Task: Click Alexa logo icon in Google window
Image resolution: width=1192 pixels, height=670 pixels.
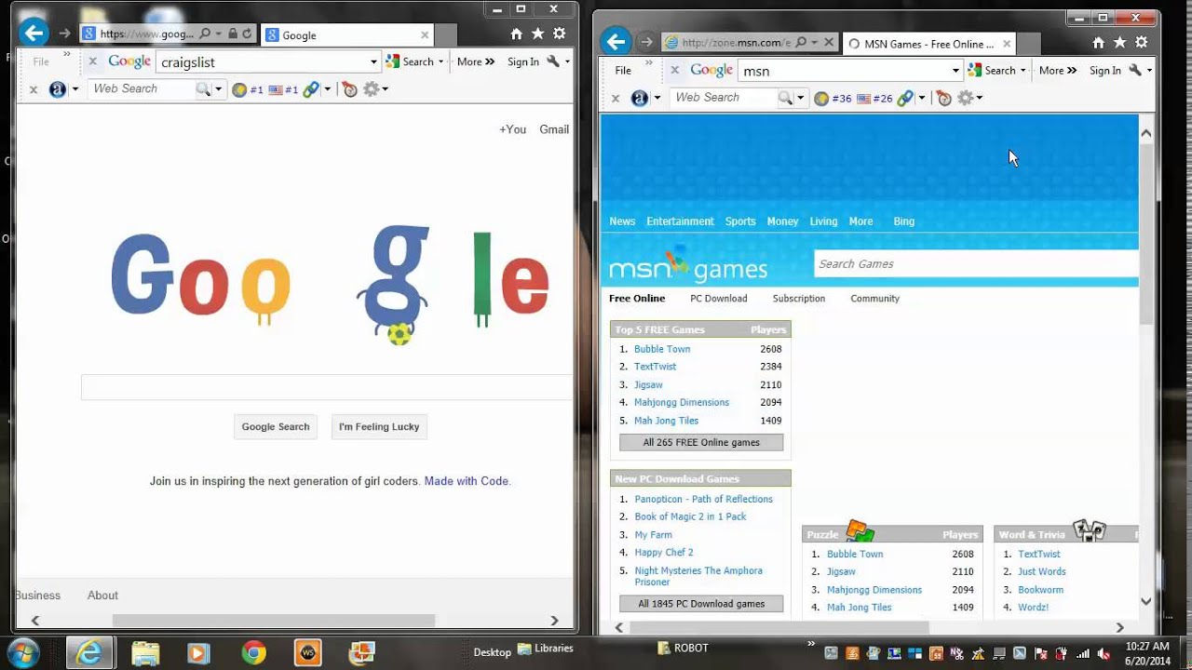Action: coord(57,89)
